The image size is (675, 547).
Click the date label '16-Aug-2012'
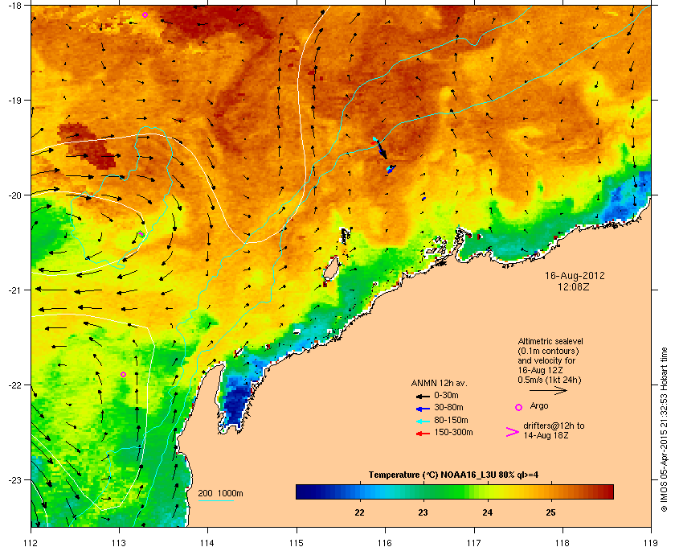point(575,276)
